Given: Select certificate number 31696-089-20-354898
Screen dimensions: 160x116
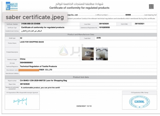Looking at the screenshot, I should [x=31, y=24].
